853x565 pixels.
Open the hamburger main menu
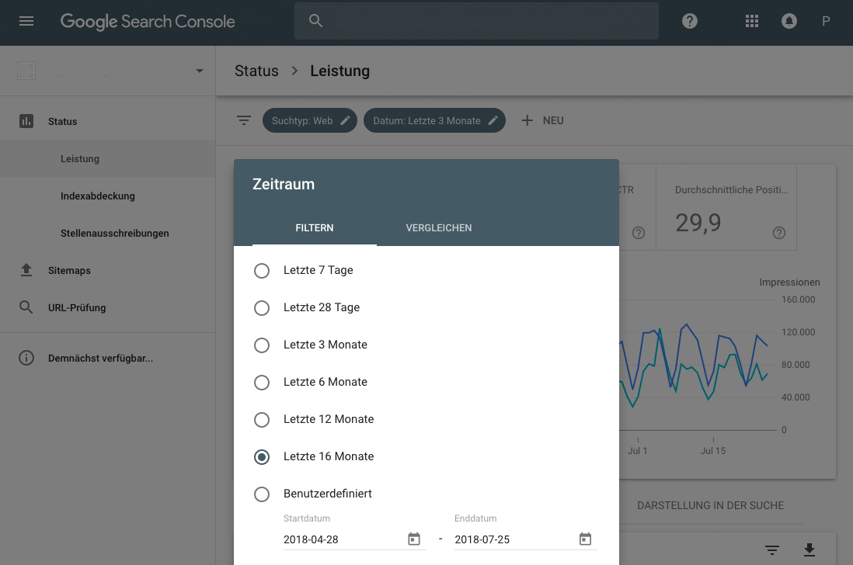point(26,21)
